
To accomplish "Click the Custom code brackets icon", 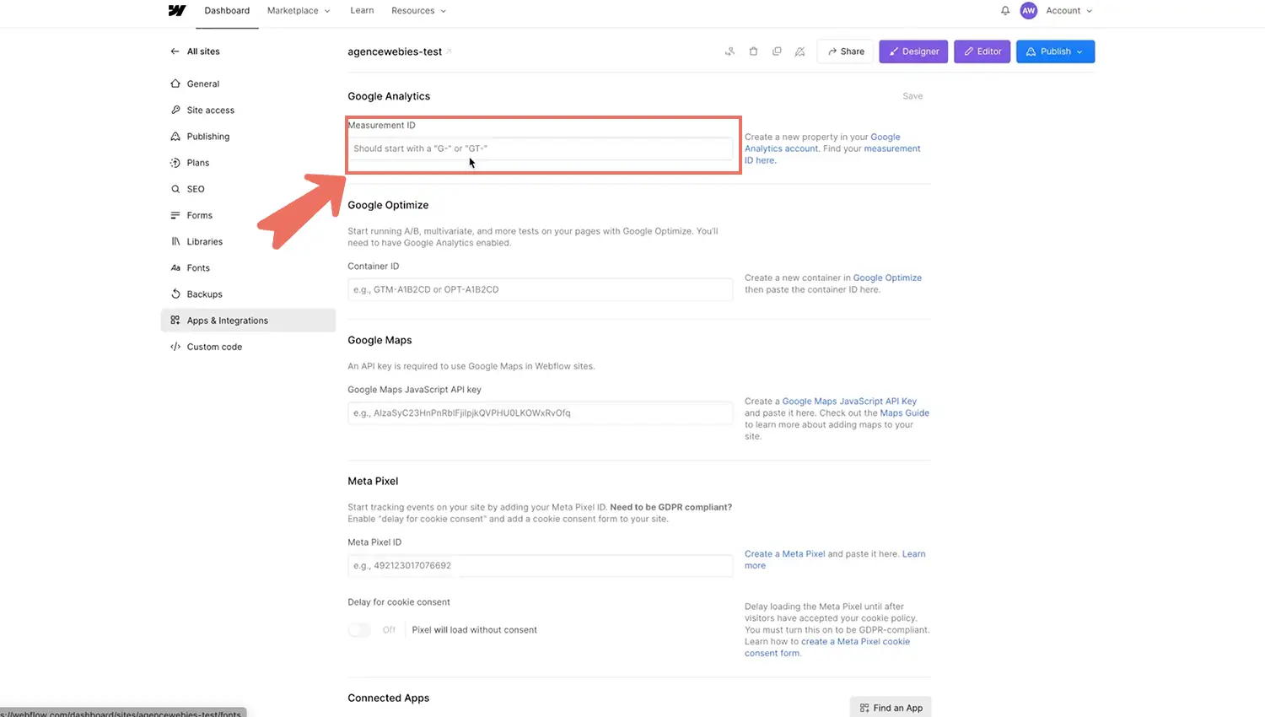I will [x=175, y=347].
